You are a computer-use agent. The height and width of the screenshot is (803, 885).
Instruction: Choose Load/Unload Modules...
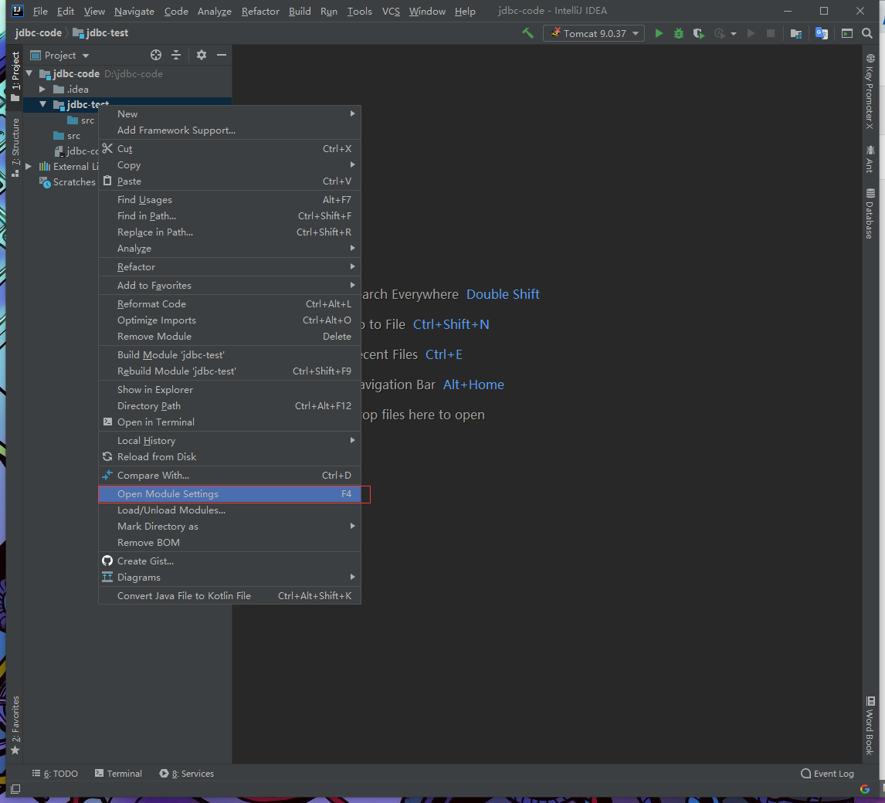click(229, 510)
